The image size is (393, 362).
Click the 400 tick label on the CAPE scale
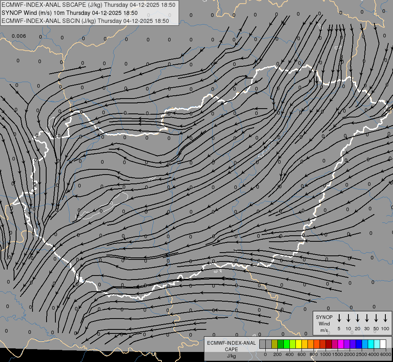[289, 354]
